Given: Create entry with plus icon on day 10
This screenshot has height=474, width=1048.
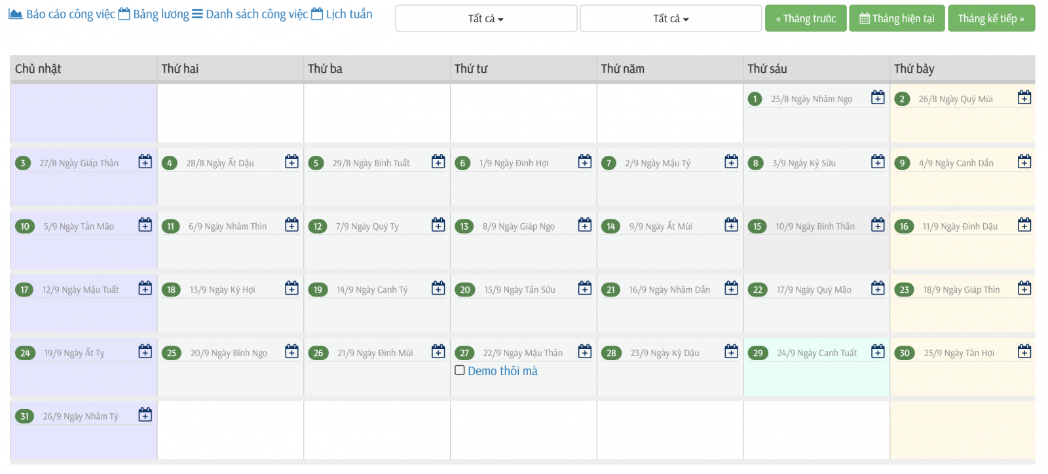Looking at the screenshot, I should (145, 225).
